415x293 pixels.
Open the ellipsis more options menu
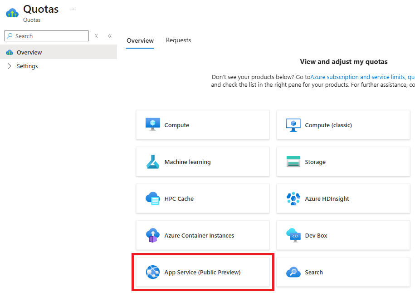73,9
